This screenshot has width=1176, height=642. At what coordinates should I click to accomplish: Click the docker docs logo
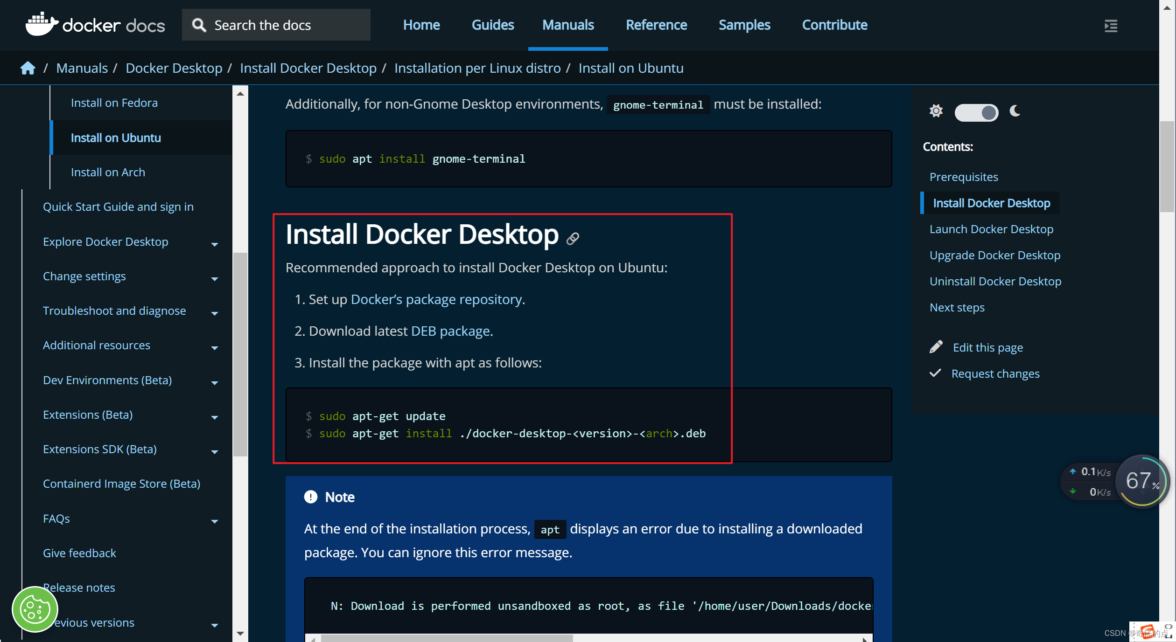coord(95,24)
